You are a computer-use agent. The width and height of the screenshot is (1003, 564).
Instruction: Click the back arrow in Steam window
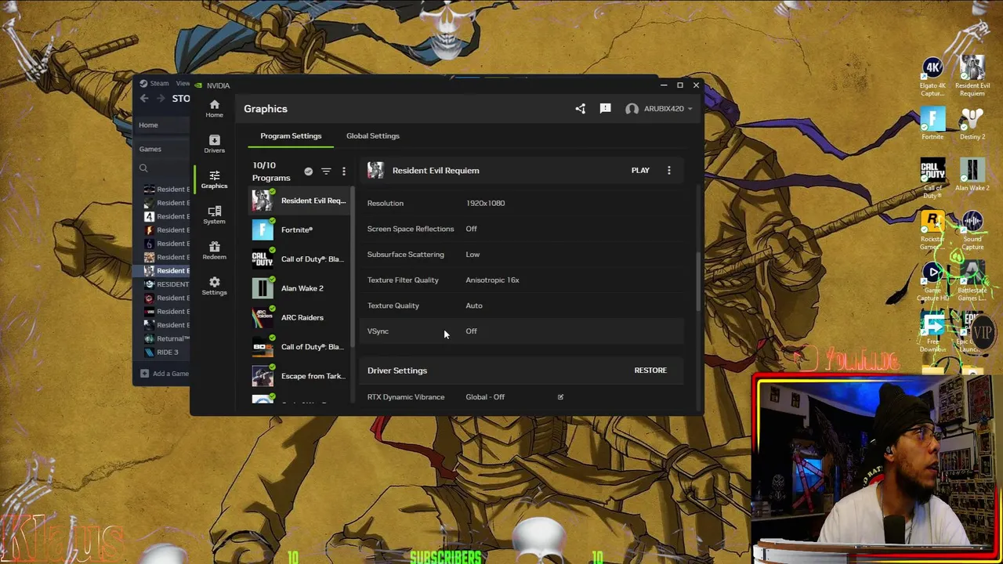[144, 98]
